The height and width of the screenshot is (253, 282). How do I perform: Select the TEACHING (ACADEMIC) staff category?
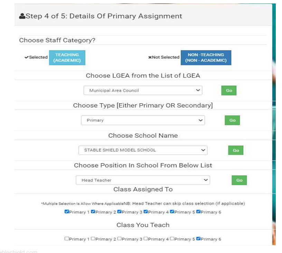pos(67,57)
